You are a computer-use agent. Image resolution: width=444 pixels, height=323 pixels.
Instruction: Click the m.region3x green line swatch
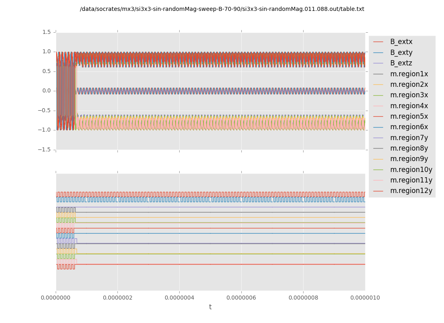[378, 95]
